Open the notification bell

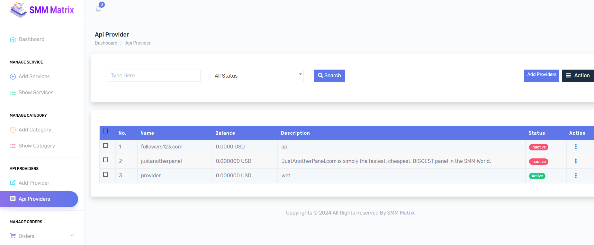98,9
